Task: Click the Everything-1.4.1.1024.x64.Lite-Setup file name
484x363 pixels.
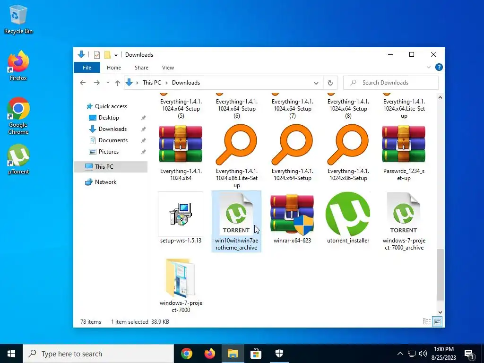Action: 404,109
